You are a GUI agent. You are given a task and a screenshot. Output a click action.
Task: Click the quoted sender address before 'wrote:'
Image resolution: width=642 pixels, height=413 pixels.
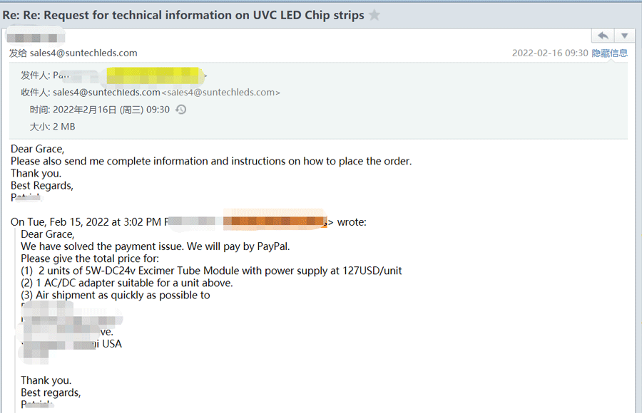pos(275,221)
